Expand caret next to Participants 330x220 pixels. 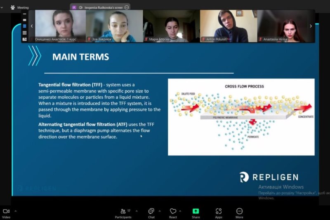click(x=137, y=211)
